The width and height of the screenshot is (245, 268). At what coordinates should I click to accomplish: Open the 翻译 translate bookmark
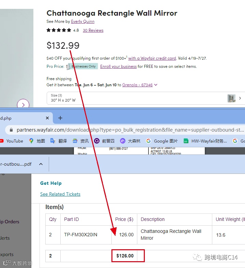59,141
